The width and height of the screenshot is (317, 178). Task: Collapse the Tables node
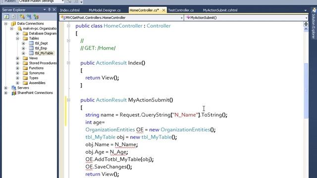click(18, 39)
